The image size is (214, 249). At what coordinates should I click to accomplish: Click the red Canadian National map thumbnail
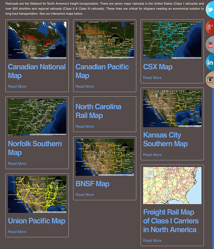pyautogui.click(x=37, y=40)
